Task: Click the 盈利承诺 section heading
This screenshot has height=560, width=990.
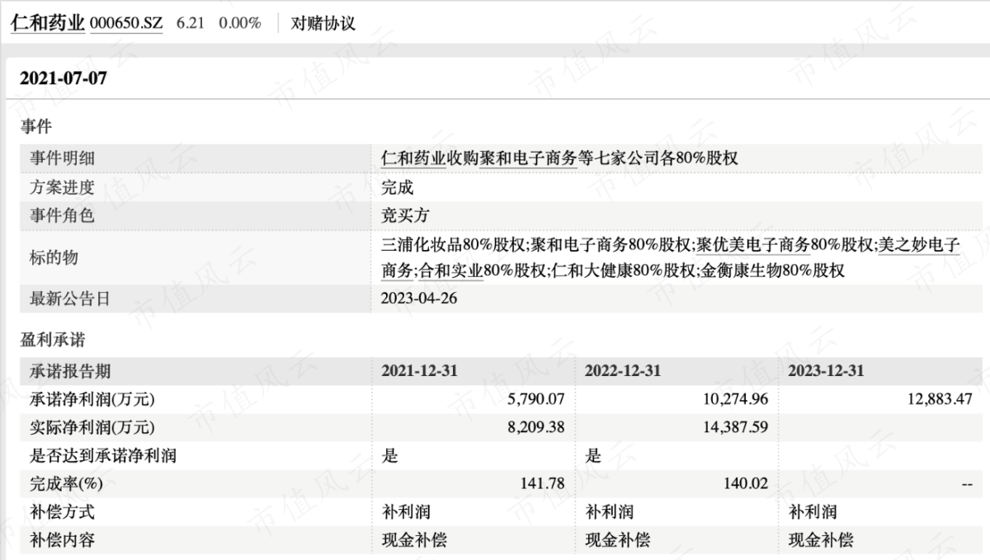Action: 53,340
